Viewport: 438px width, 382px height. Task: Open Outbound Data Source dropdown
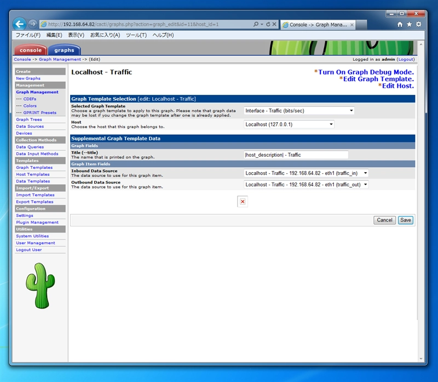click(306, 185)
